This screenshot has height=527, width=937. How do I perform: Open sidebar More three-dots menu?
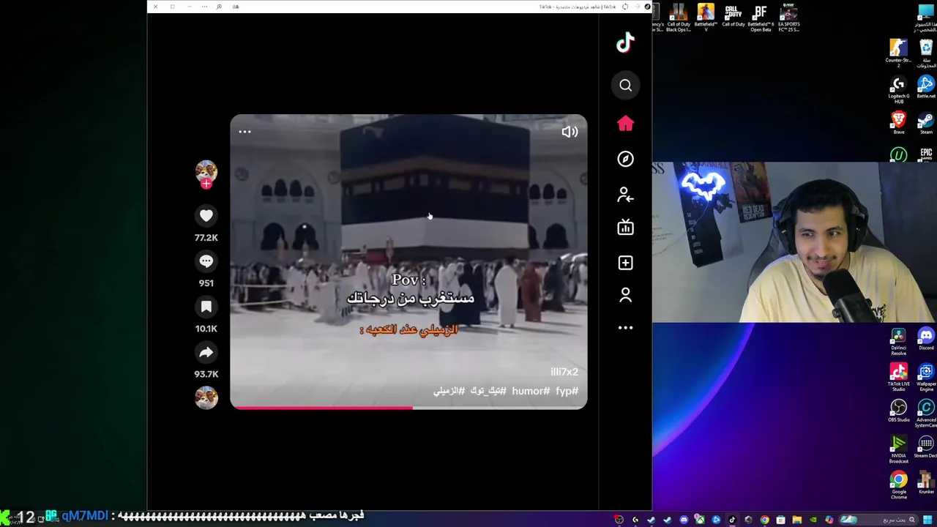click(625, 328)
